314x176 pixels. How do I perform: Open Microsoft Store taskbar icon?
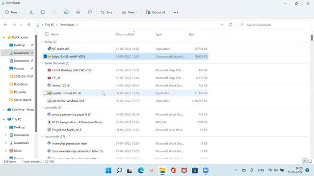[195, 171]
